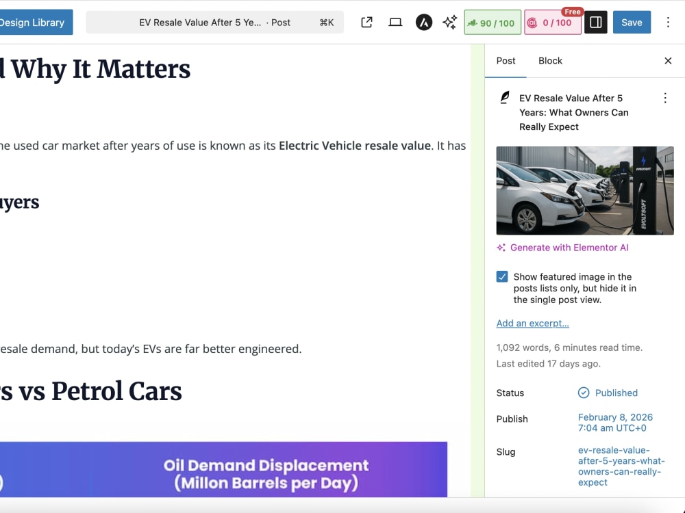Image resolution: width=685 pixels, height=513 pixels.
Task: Edit the February 8, 2026 publish date
Action: 615,423
